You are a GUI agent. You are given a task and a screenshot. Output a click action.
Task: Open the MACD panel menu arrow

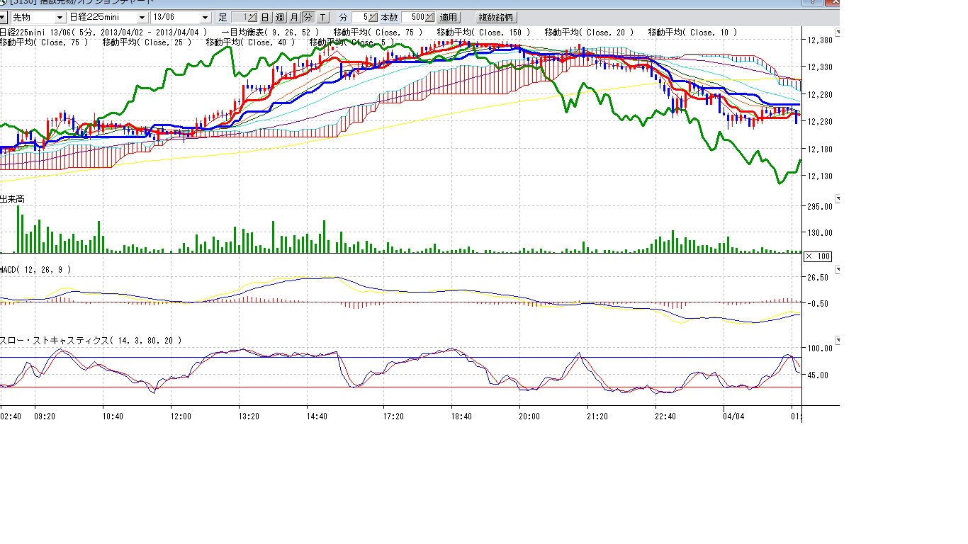coord(840,270)
